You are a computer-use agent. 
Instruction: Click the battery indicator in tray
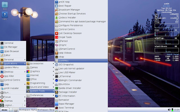pos(172,110)
